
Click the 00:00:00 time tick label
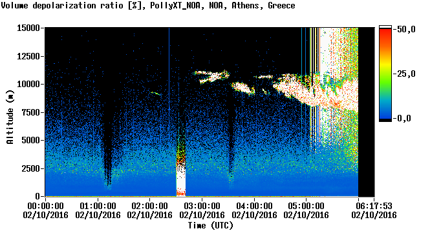tap(45, 206)
